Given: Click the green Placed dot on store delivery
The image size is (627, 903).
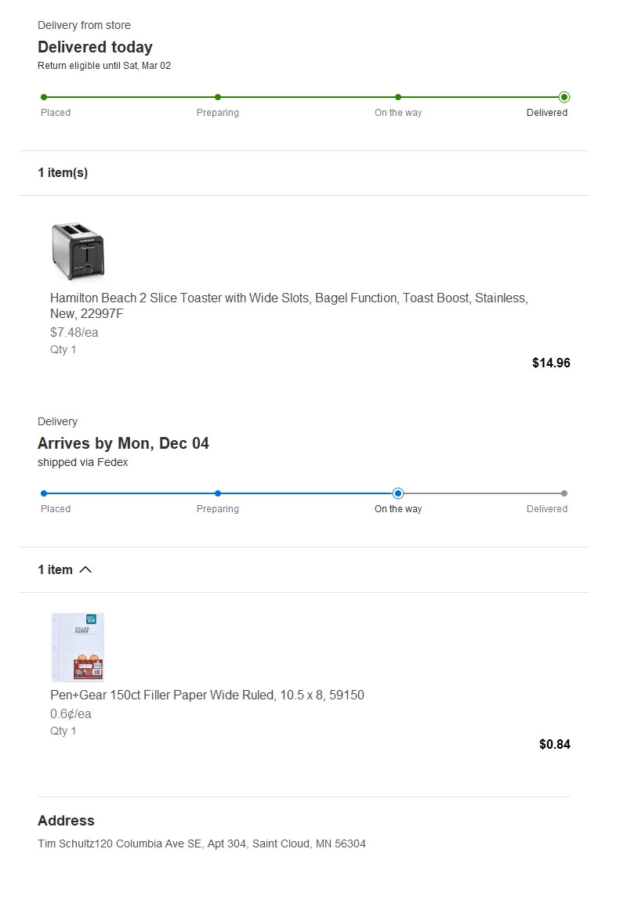Looking at the screenshot, I should pyautogui.click(x=44, y=97).
